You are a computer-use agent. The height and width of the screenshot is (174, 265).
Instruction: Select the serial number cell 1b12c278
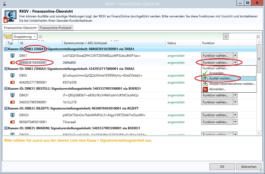coord(69,102)
